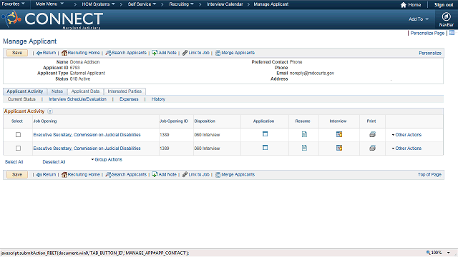Click Deselect All link
This screenshot has height=257, width=458.
click(x=54, y=162)
